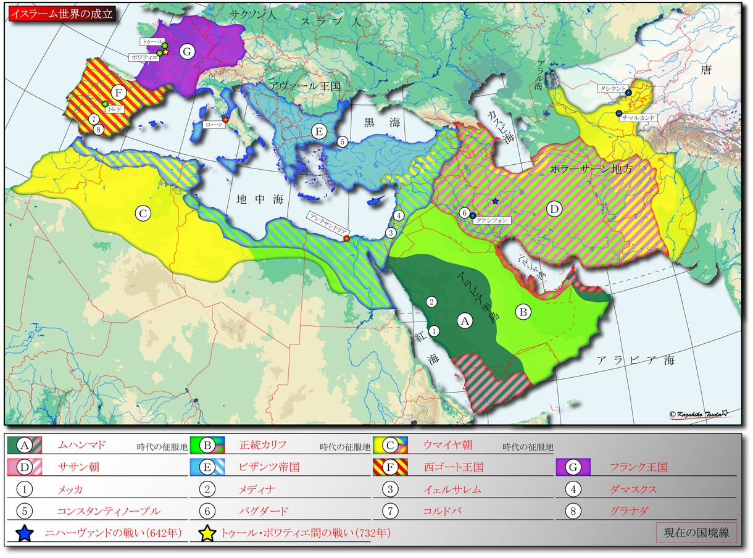Click circled B on the map
The image size is (753, 558).
pyautogui.click(x=523, y=312)
